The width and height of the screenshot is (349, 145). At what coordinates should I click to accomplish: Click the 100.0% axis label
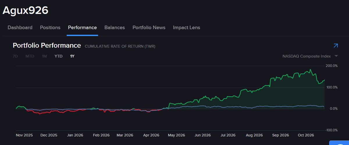point(332,87)
